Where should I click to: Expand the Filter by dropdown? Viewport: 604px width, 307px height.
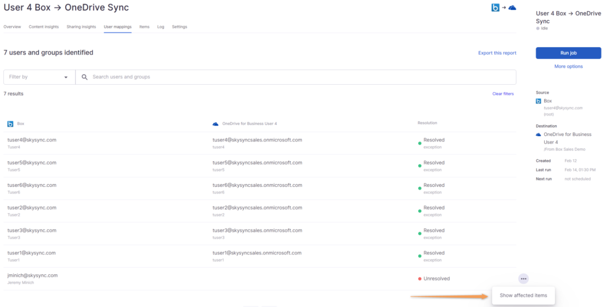pyautogui.click(x=39, y=77)
